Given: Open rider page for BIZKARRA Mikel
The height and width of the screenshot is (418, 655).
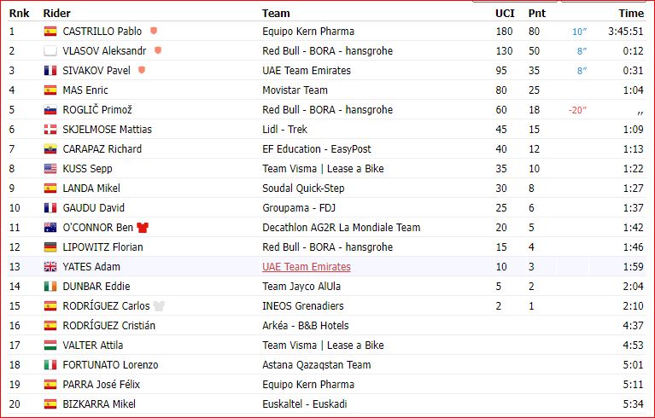Looking at the screenshot, I should tap(99, 403).
